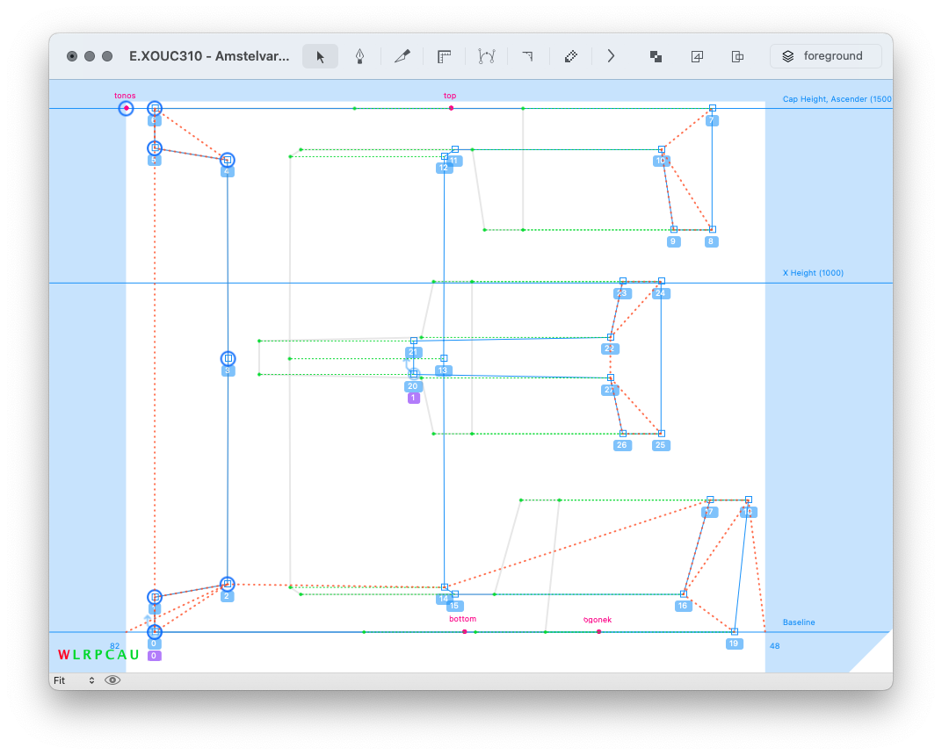Activate the knife slice tool

[402, 56]
